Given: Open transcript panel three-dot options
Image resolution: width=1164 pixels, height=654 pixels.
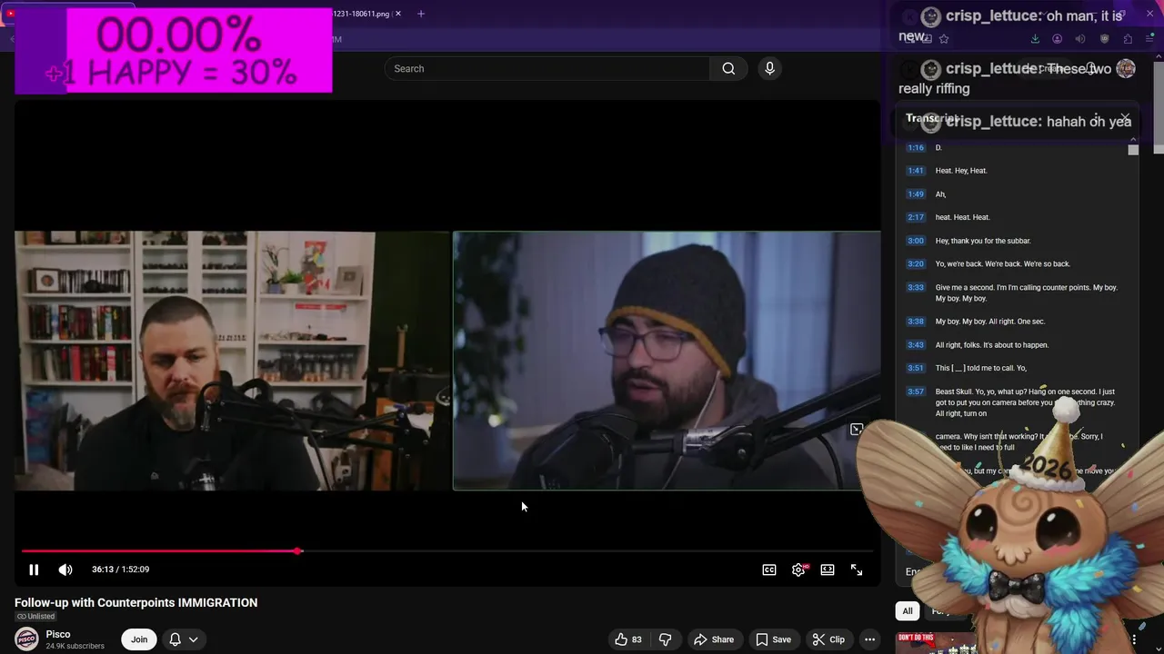Looking at the screenshot, I should (1096, 119).
